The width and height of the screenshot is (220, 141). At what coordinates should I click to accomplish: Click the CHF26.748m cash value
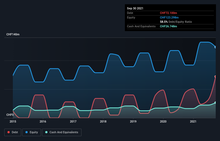click(x=168, y=26)
